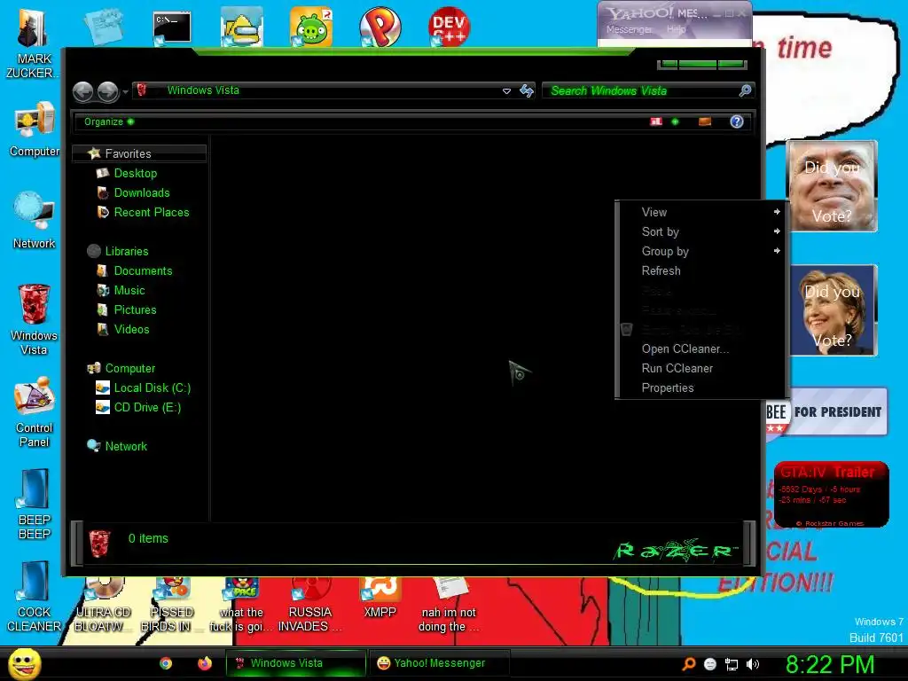Open Desktop under Favorites
Image resolution: width=908 pixels, height=681 pixels.
click(135, 173)
